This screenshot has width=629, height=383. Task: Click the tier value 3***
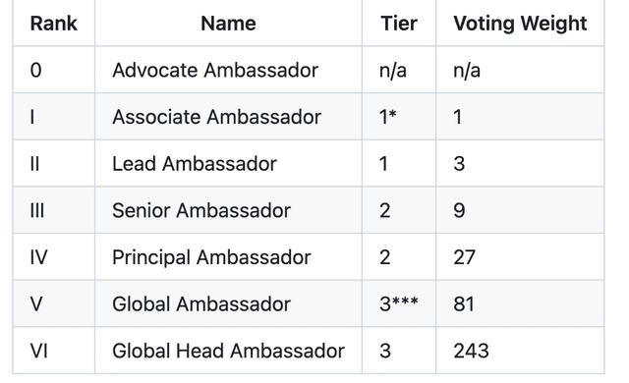[399, 303]
